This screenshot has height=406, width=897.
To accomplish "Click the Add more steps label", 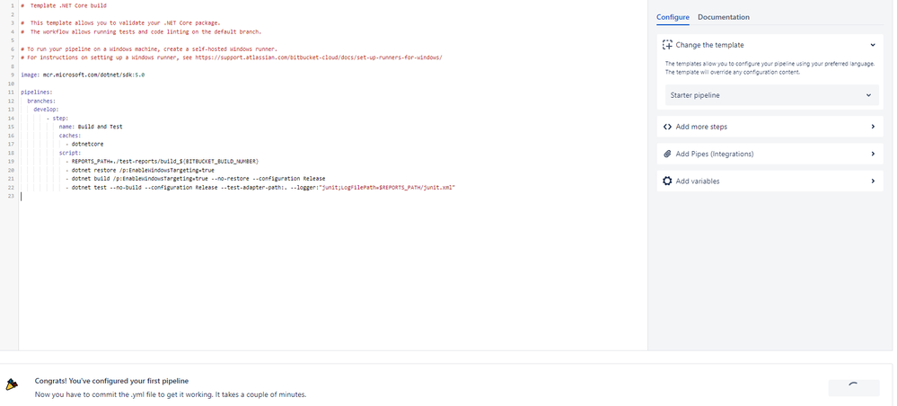I will point(701,127).
